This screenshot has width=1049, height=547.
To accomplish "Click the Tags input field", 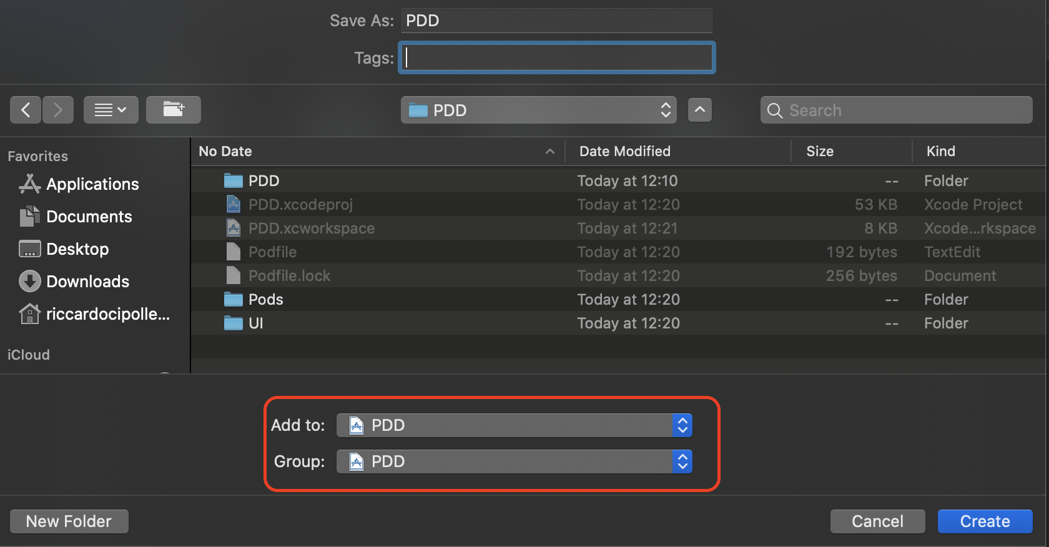I will (557, 57).
